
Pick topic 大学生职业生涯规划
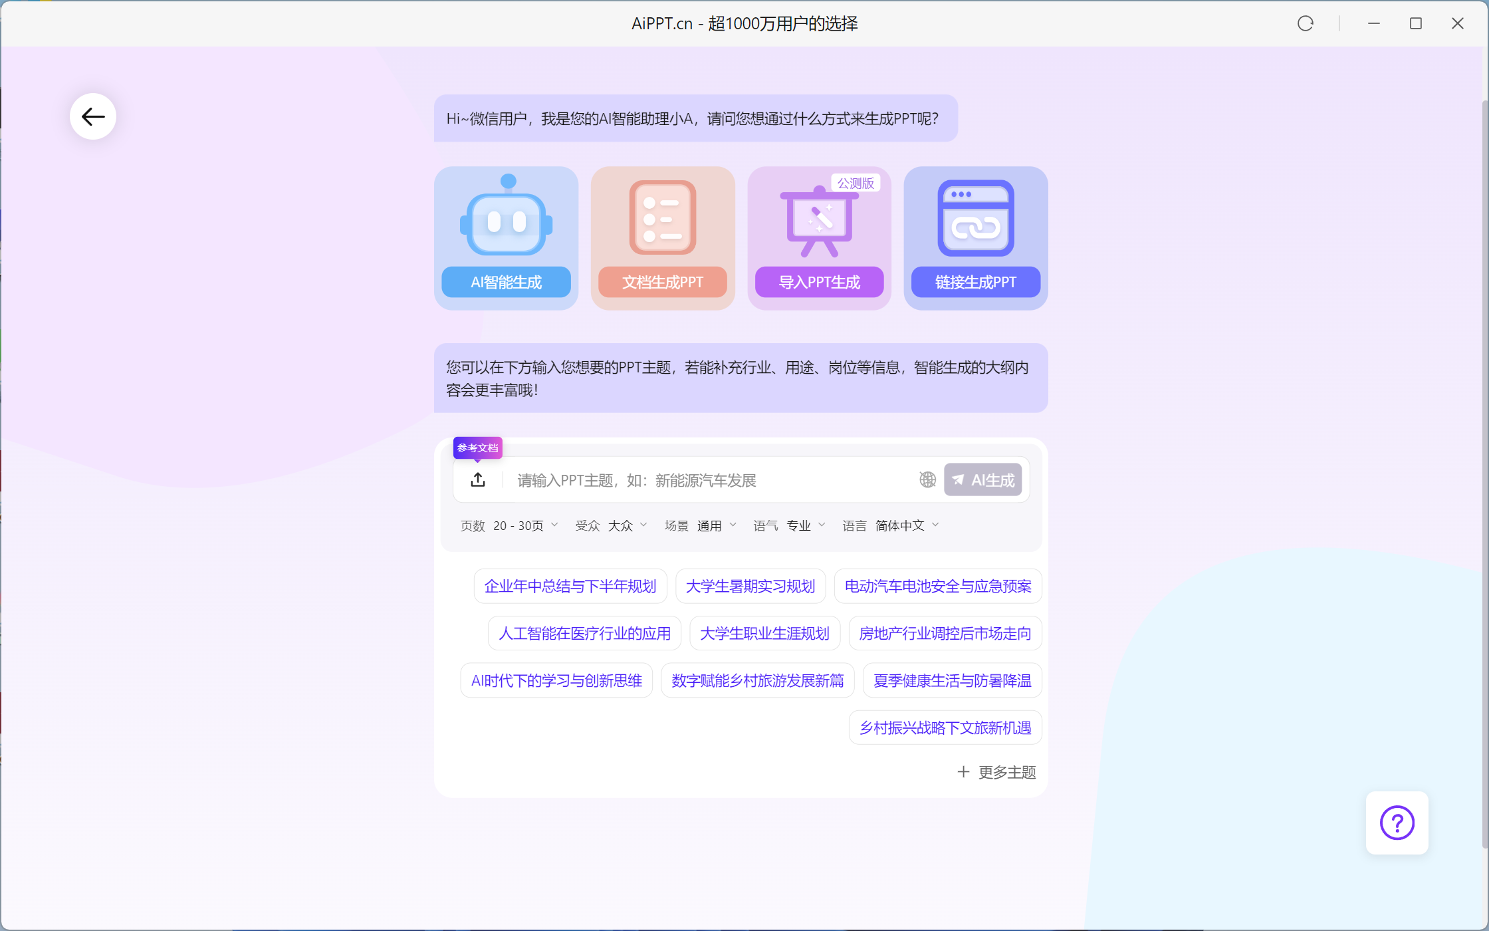pos(765,634)
